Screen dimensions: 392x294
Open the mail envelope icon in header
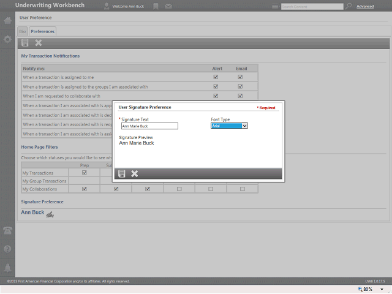168,6
